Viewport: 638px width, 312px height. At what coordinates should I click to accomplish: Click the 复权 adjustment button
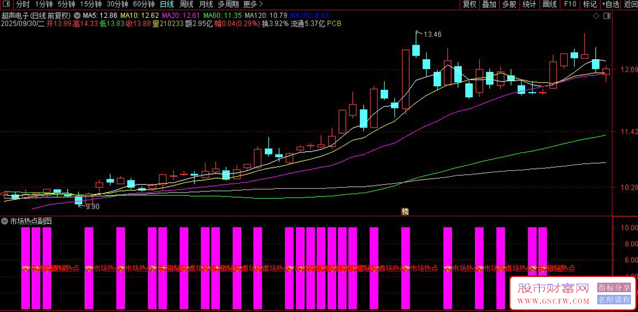[469, 4]
